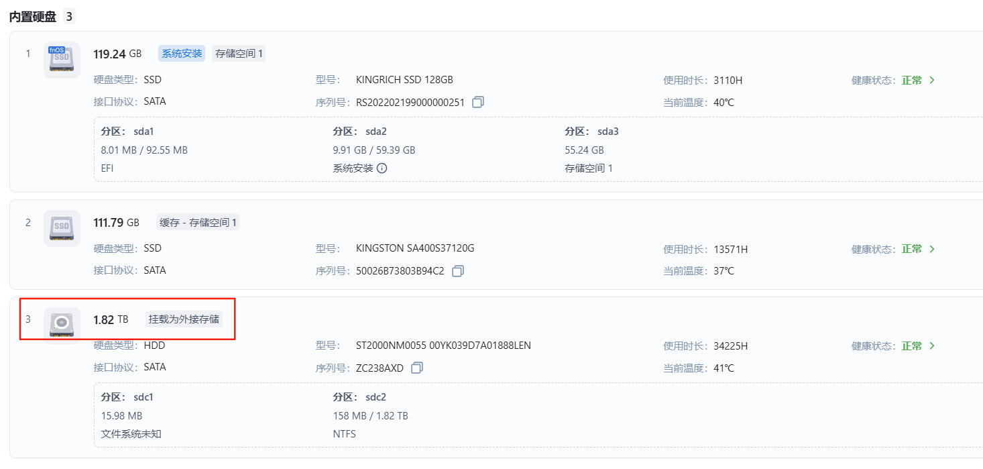Click the 缓存 - 存储空间 1 tag
This screenshot has width=983, height=469.
[x=198, y=222]
